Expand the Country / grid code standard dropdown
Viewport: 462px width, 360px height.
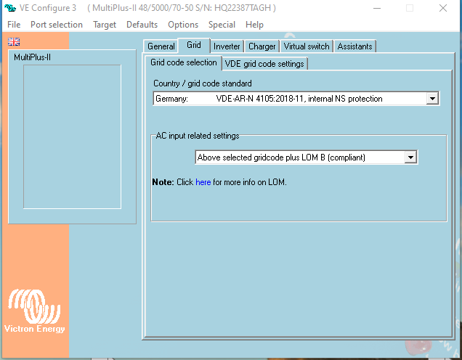pyautogui.click(x=432, y=99)
